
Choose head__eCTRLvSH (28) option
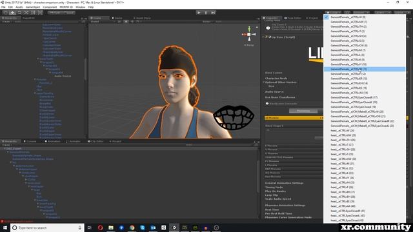[365, 150]
